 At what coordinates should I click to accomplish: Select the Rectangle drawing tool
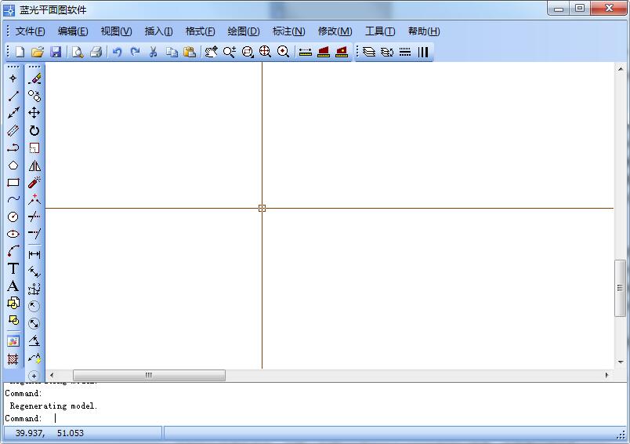tap(13, 183)
